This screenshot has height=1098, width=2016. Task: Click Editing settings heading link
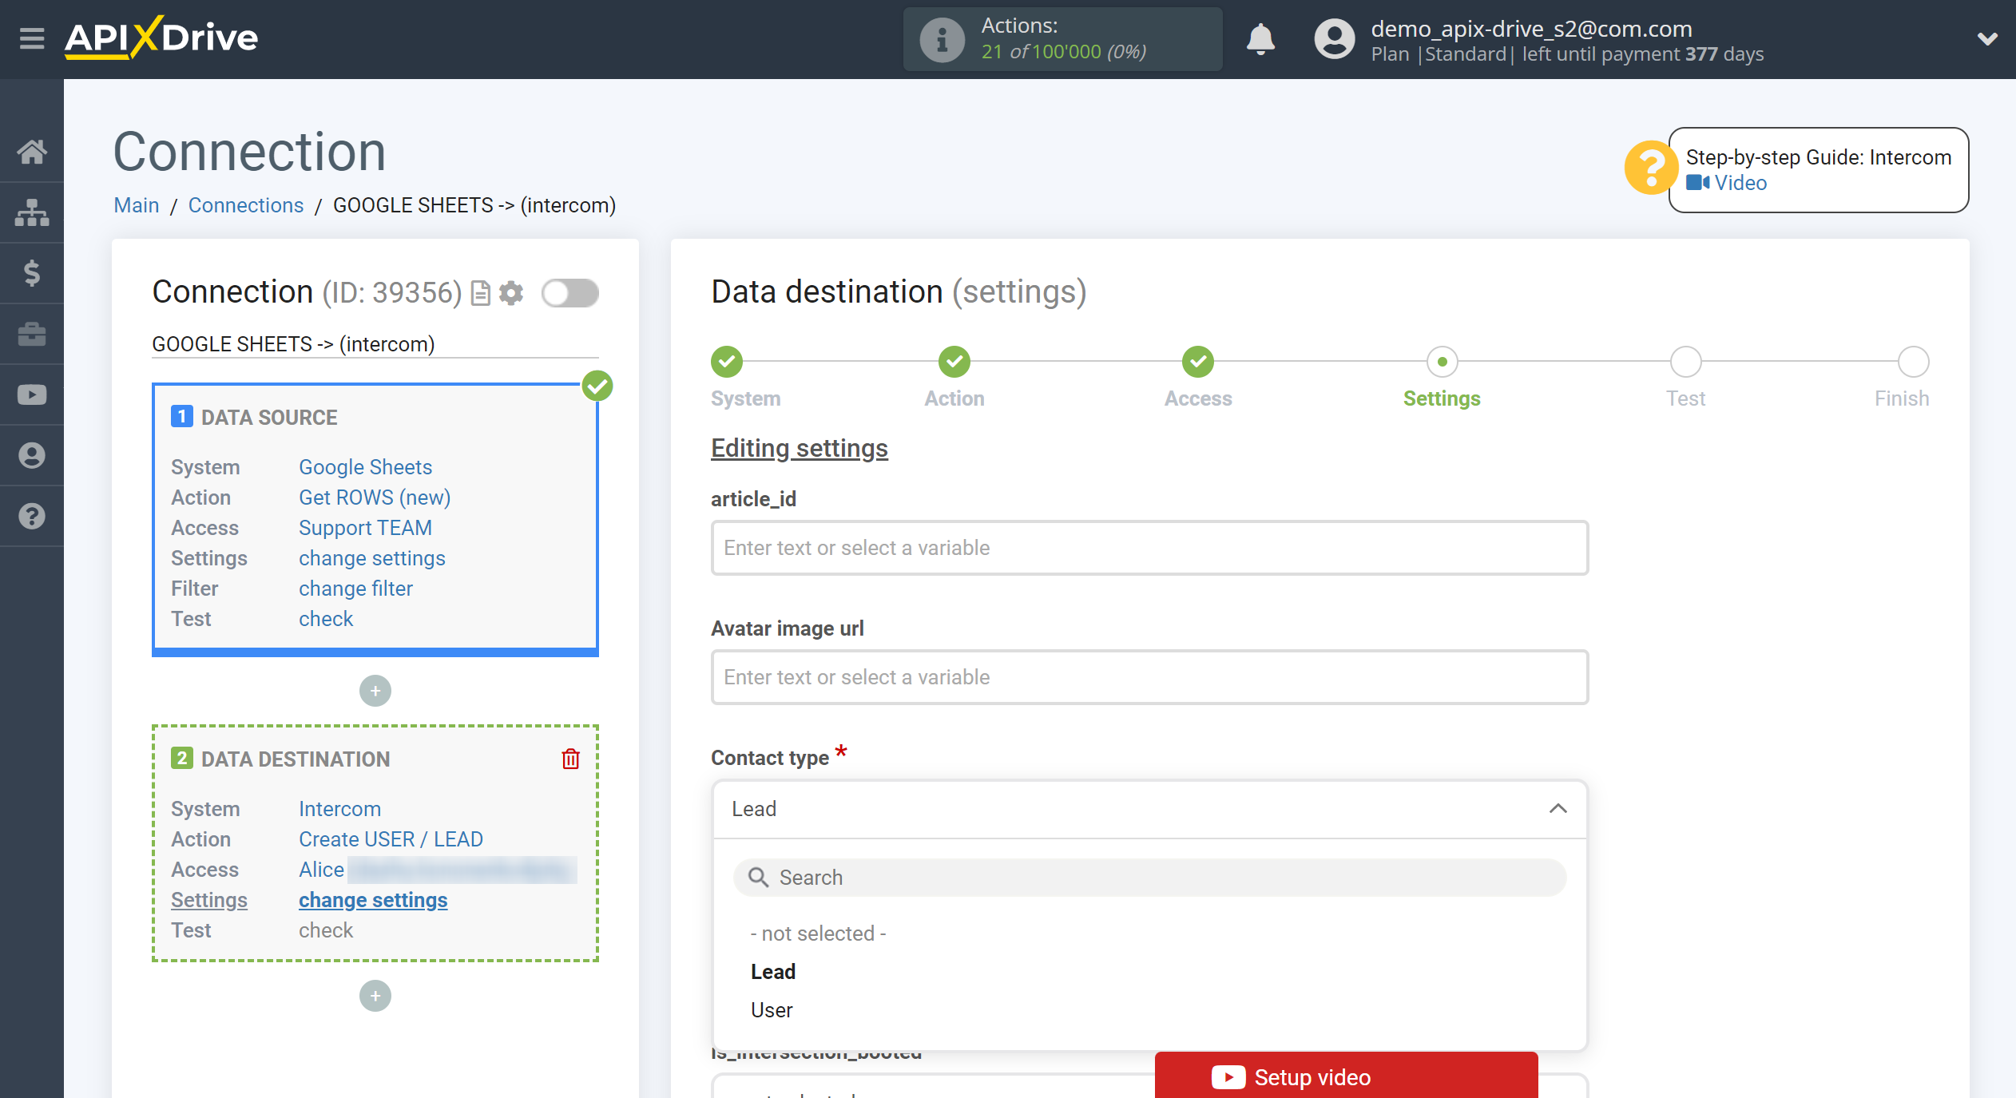tap(800, 448)
